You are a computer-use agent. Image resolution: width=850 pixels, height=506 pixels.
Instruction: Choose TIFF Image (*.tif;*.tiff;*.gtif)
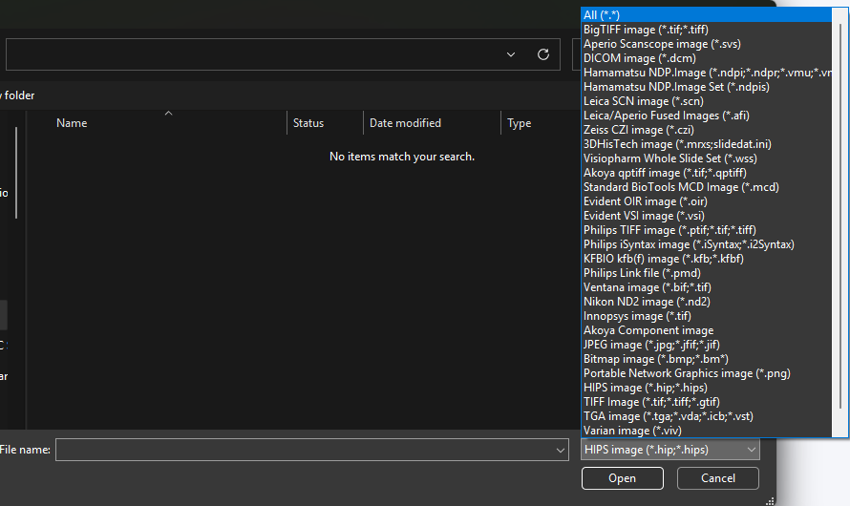tap(707, 402)
